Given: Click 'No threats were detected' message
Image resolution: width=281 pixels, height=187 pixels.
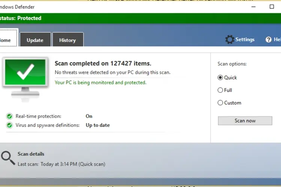Looking at the screenshot, I should point(112,73).
